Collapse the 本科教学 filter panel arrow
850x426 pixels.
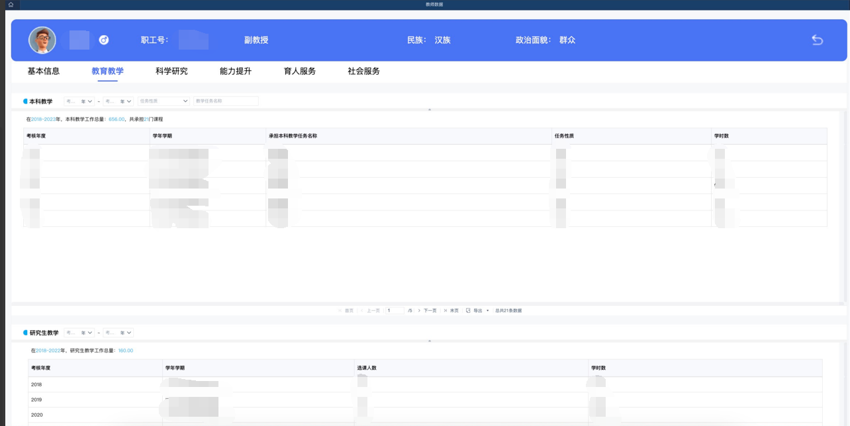(430, 109)
